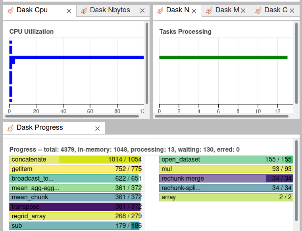Click the long blue CPU utilization bar
Viewport: 302px width, 231px height.
coord(77,58)
